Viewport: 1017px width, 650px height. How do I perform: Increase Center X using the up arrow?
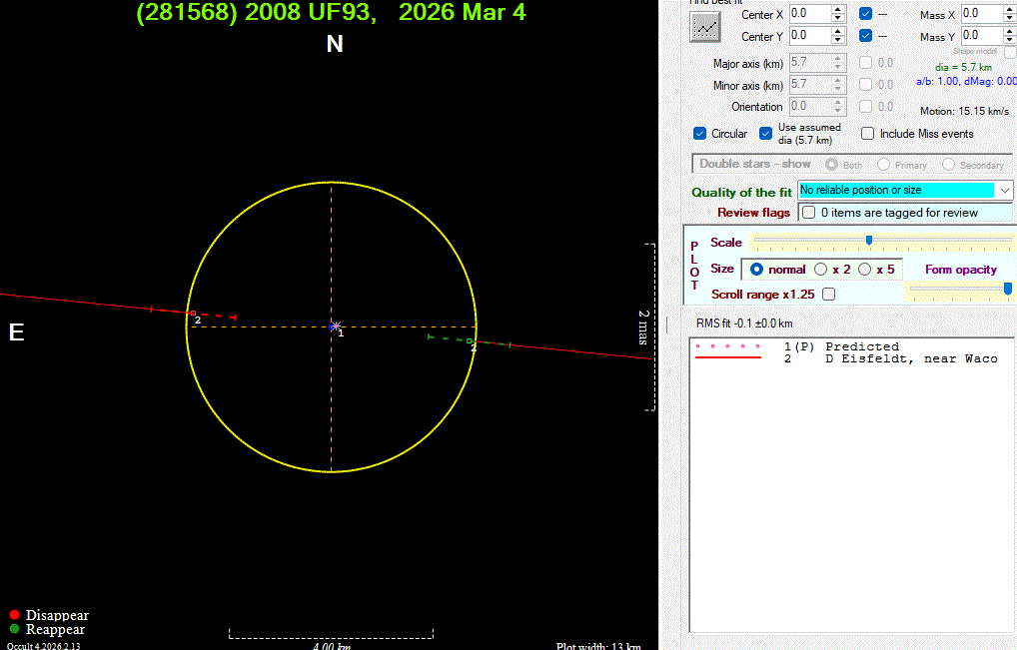(x=839, y=10)
